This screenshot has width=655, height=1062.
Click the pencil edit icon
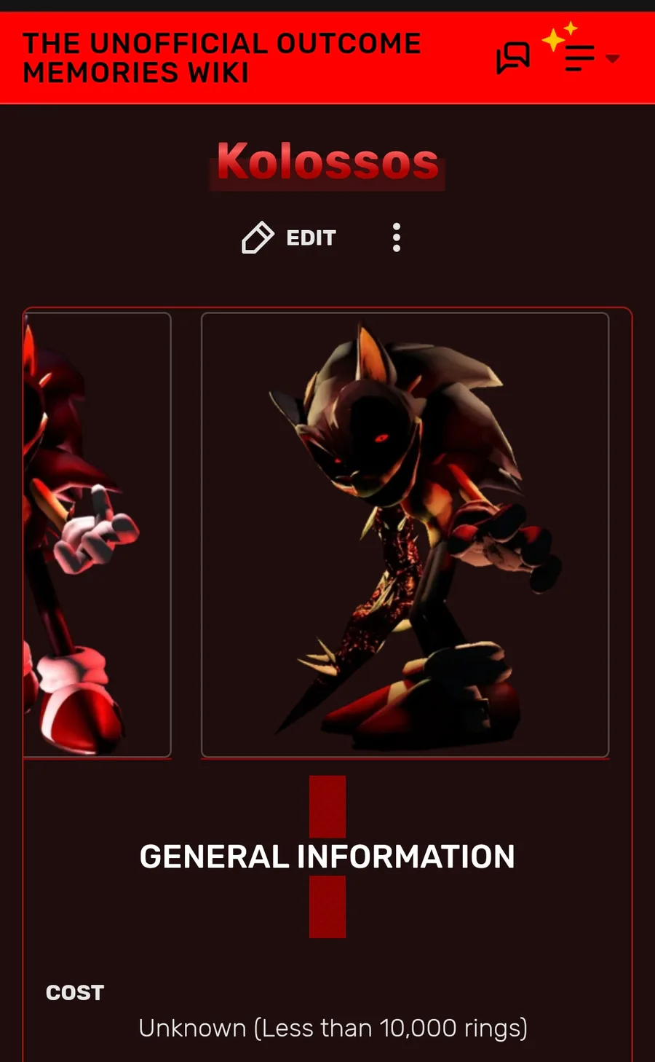pyautogui.click(x=258, y=237)
